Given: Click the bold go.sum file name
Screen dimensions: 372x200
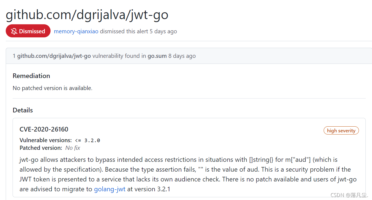Looking at the screenshot, I should [x=157, y=56].
